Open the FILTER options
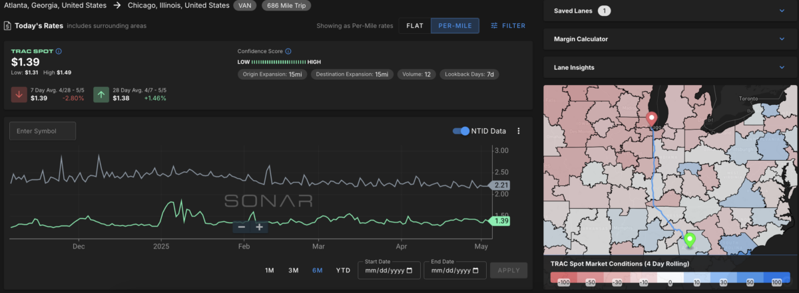 pos(508,26)
